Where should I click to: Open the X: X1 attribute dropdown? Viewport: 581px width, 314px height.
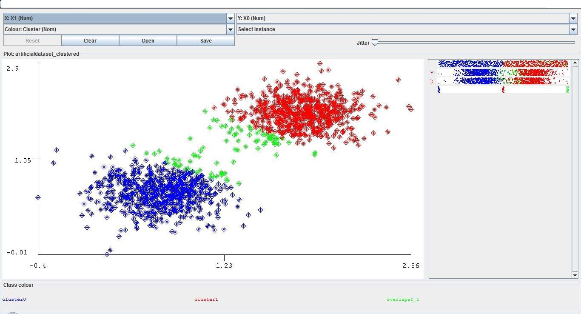230,18
